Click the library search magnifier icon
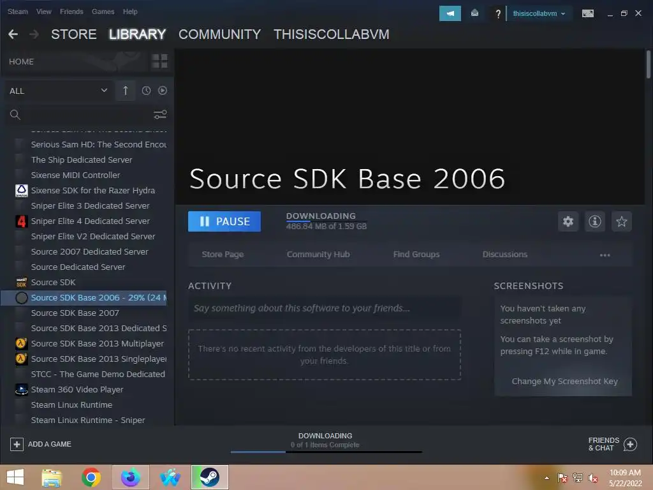 pyautogui.click(x=15, y=115)
